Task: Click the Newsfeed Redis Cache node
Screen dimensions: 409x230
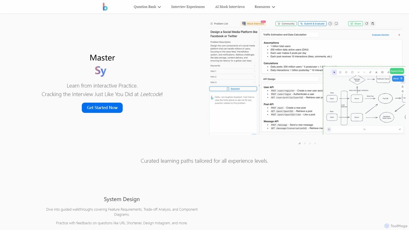Action: pyautogui.click(x=387, y=117)
